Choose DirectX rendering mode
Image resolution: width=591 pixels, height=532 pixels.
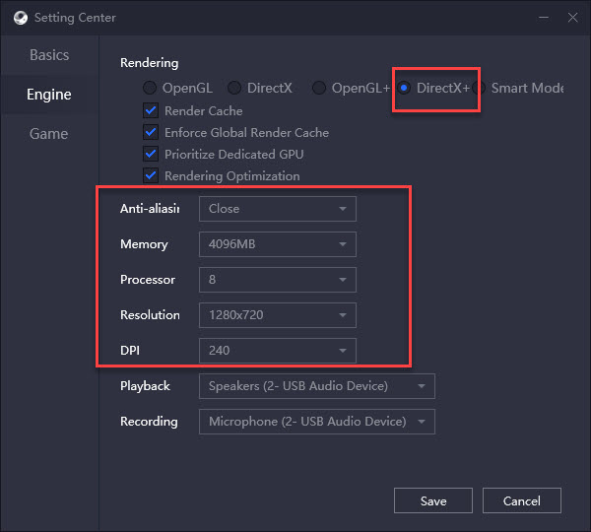point(235,89)
